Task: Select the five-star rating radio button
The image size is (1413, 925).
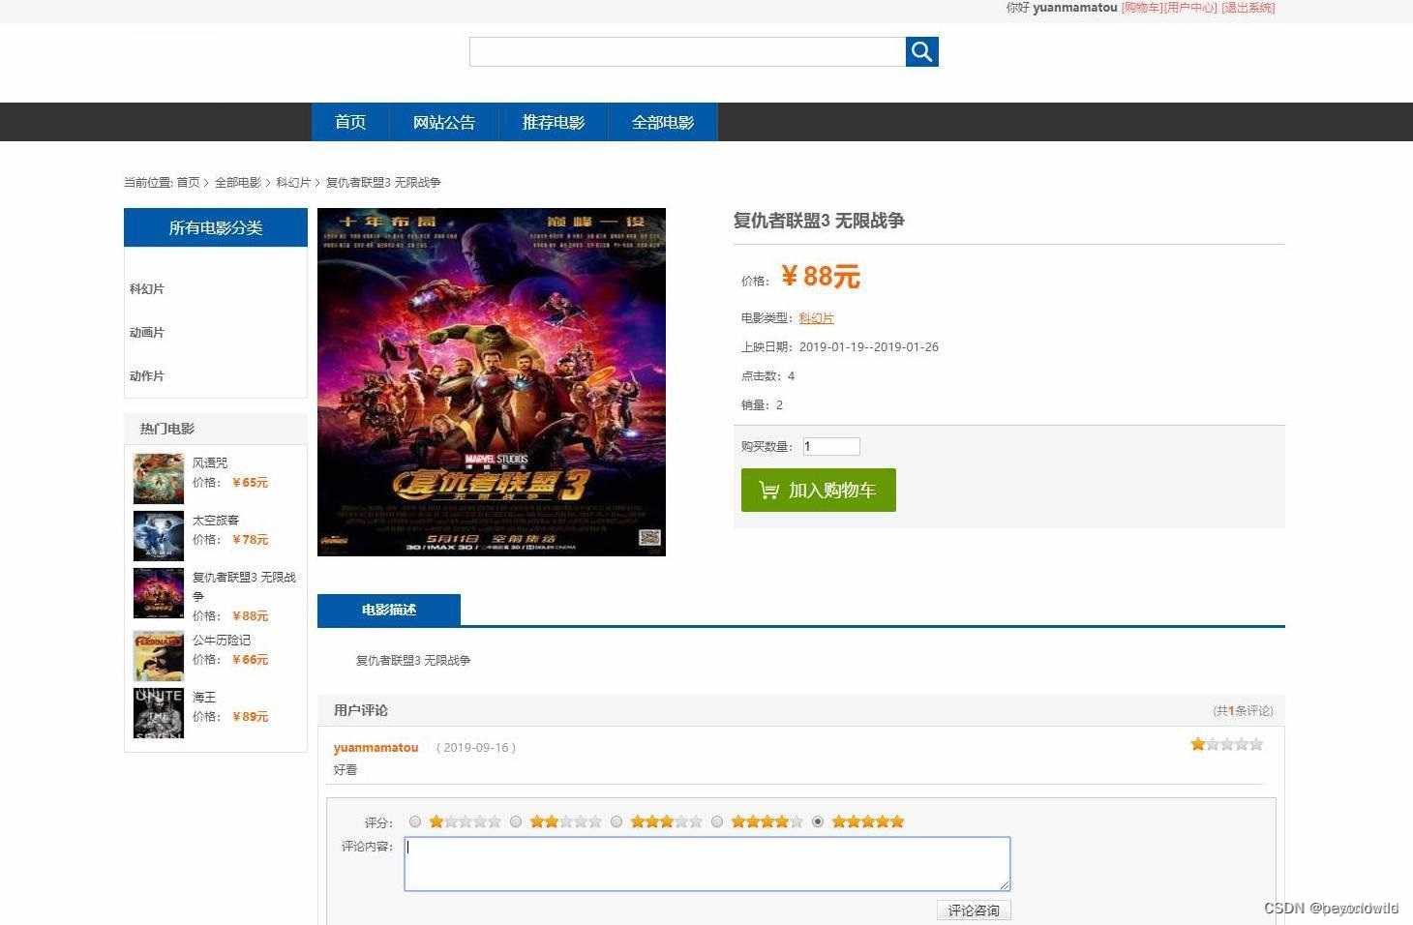Action: pyautogui.click(x=818, y=821)
